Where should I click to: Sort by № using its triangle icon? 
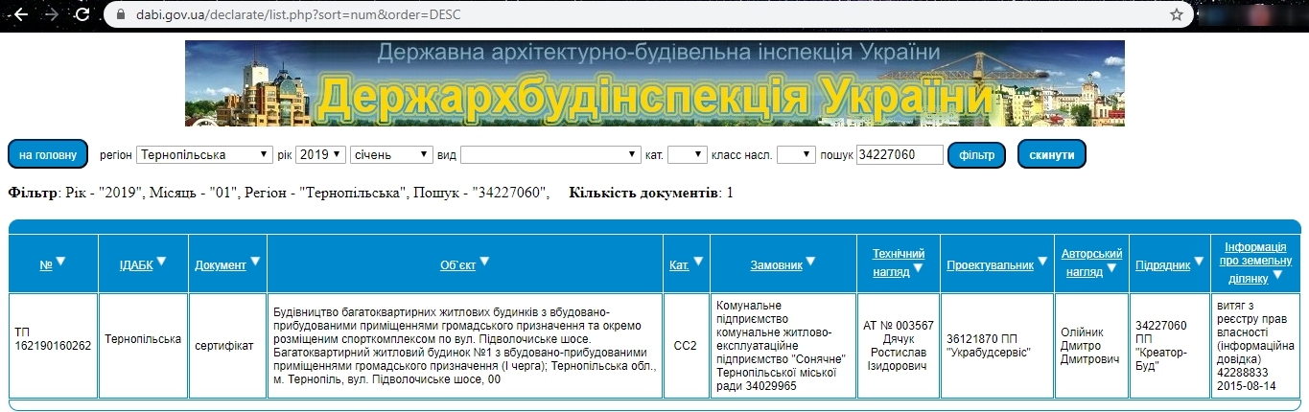tap(60, 261)
